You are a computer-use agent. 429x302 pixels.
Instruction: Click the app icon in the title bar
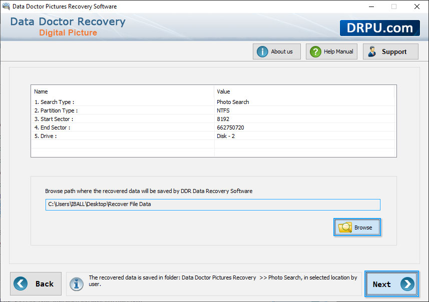click(6, 6)
